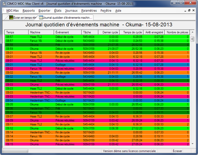This screenshot has height=155, width=198.
Task: Click the scrollbar down arrow
Action: point(192,144)
